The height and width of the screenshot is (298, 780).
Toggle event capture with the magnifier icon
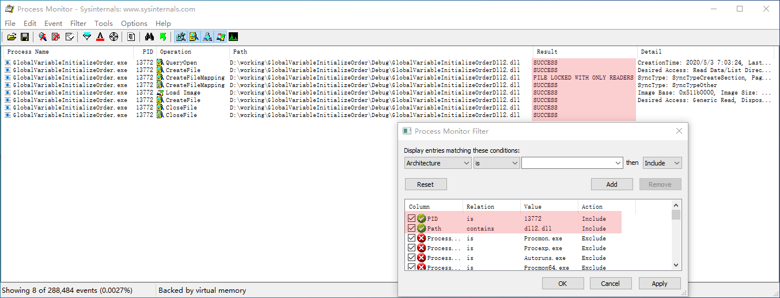[43, 37]
